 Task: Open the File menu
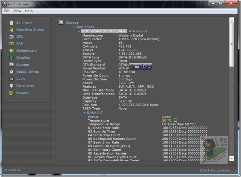7,11
